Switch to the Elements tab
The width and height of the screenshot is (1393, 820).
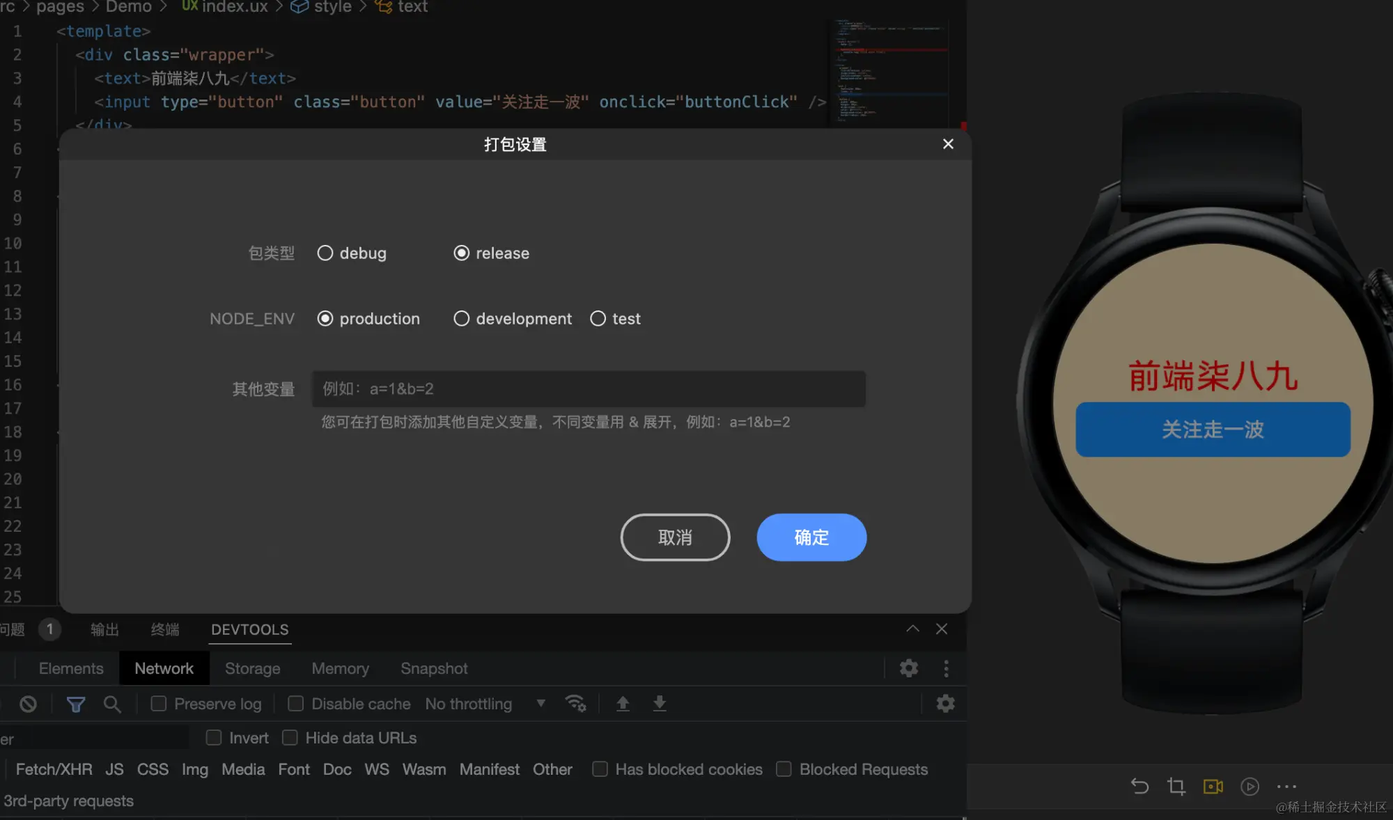[71, 668]
